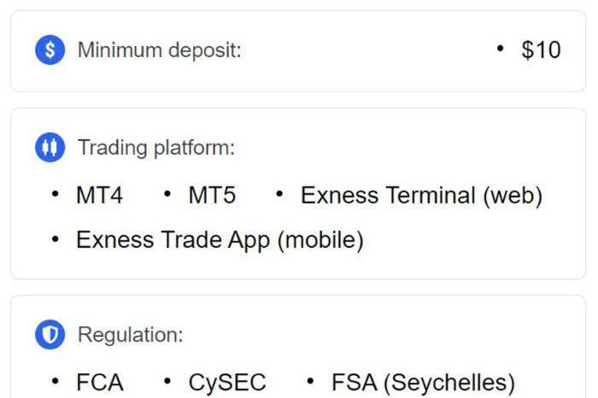The width and height of the screenshot is (598, 398).
Task: Choose the MT5 platform item
Action: click(212, 195)
